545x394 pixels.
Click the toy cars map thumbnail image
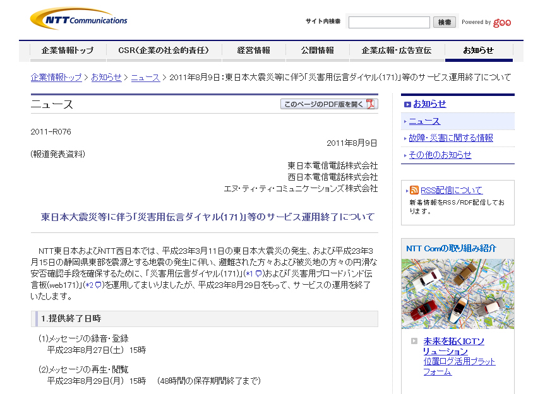pyautogui.click(x=458, y=294)
